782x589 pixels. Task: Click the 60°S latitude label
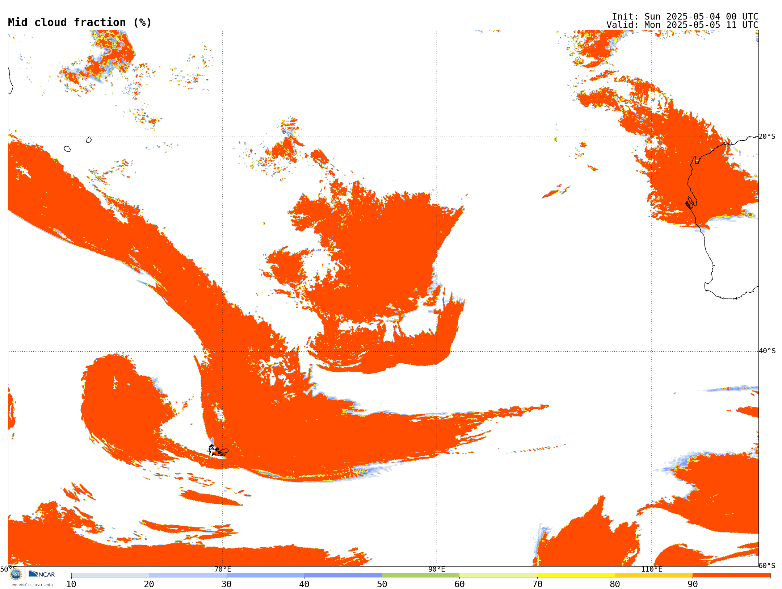[x=767, y=565]
